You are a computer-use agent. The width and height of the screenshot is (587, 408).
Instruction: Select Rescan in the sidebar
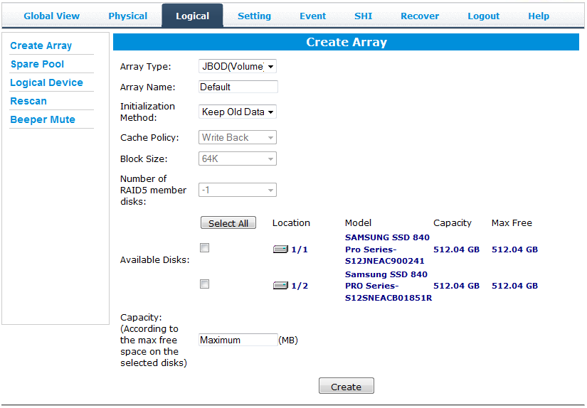28,101
